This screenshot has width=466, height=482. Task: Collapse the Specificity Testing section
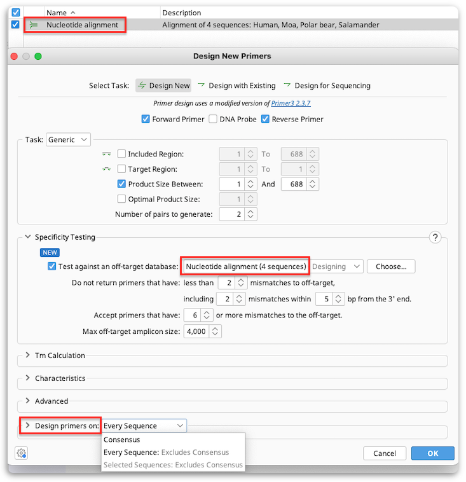point(28,237)
